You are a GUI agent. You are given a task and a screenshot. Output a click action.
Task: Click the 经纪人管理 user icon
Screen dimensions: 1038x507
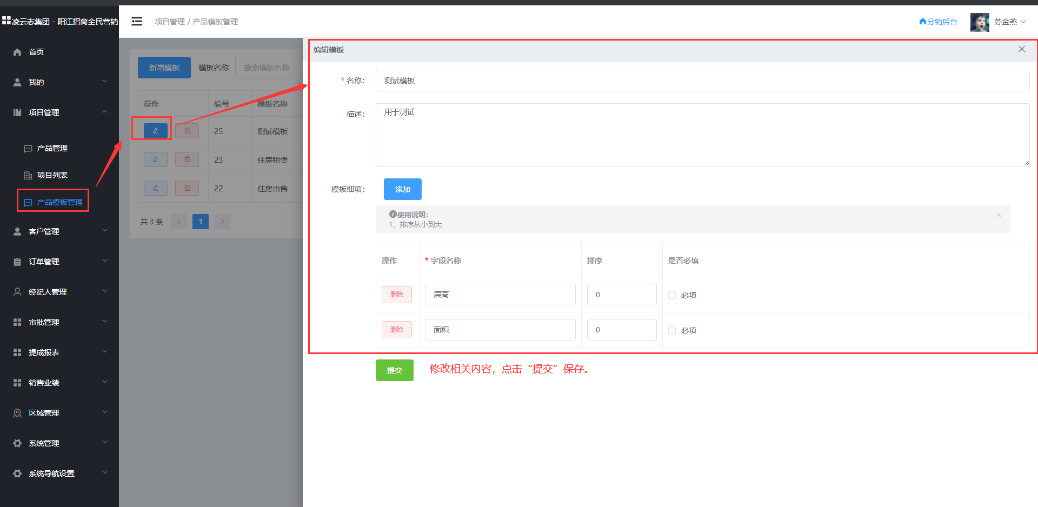pyautogui.click(x=17, y=292)
